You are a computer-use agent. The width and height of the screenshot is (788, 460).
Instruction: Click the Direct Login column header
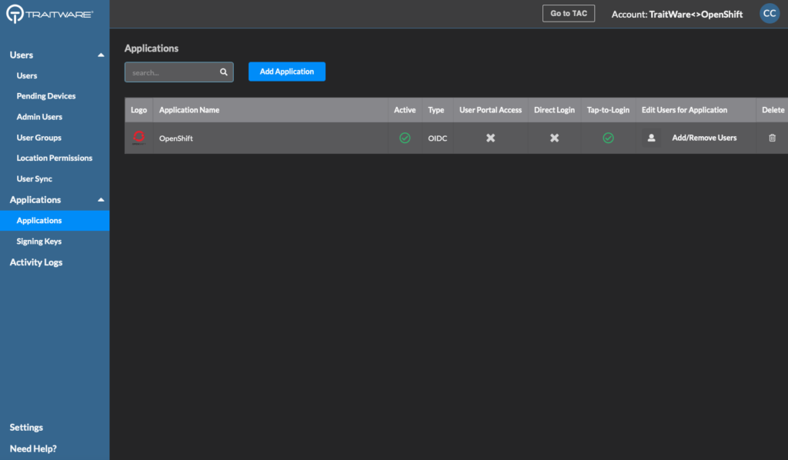pos(554,110)
